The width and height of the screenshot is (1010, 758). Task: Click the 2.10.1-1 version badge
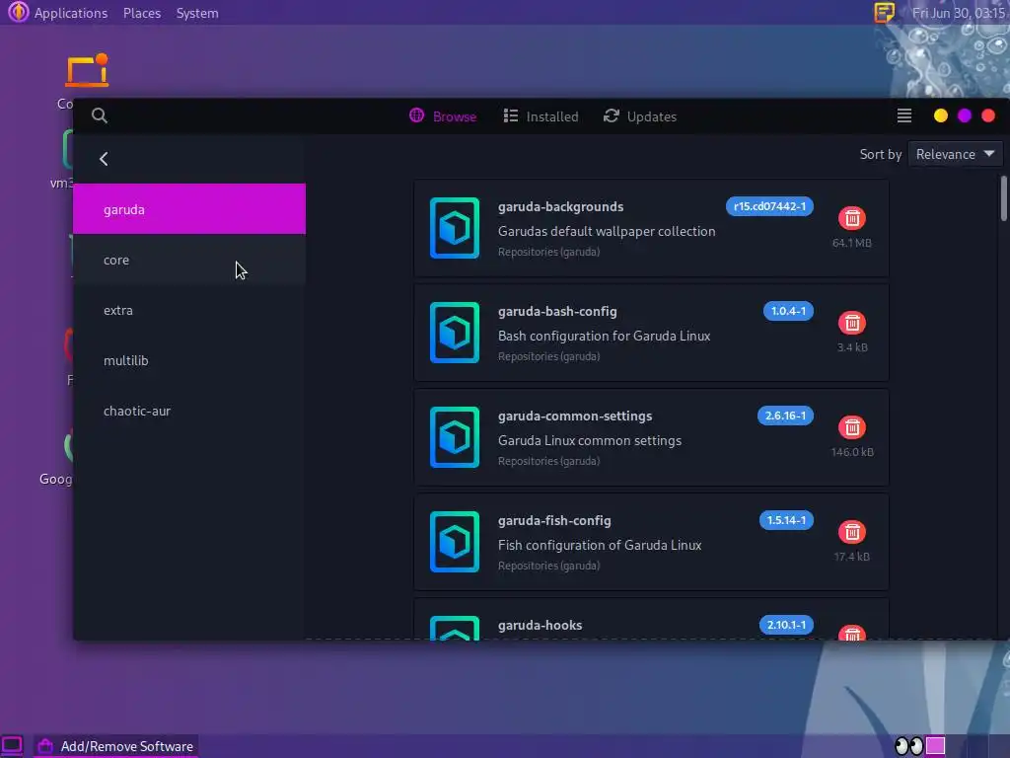[786, 624]
